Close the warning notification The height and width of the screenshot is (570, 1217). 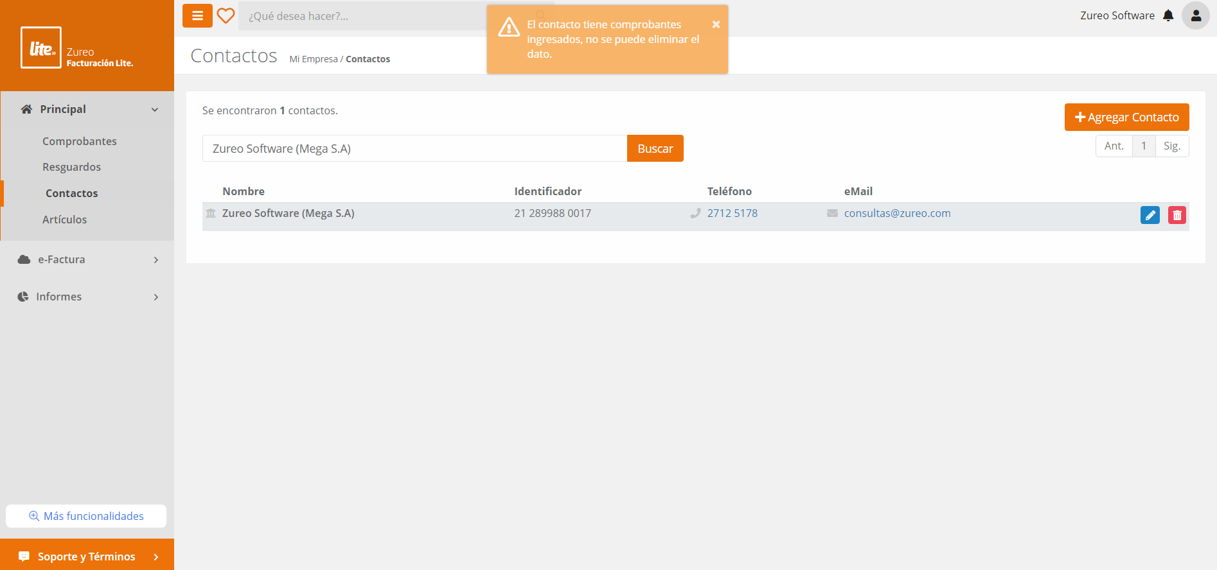(716, 24)
